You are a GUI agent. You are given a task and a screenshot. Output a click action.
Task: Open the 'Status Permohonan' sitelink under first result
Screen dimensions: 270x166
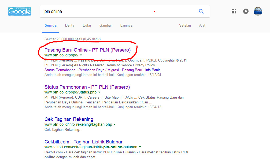60,70
